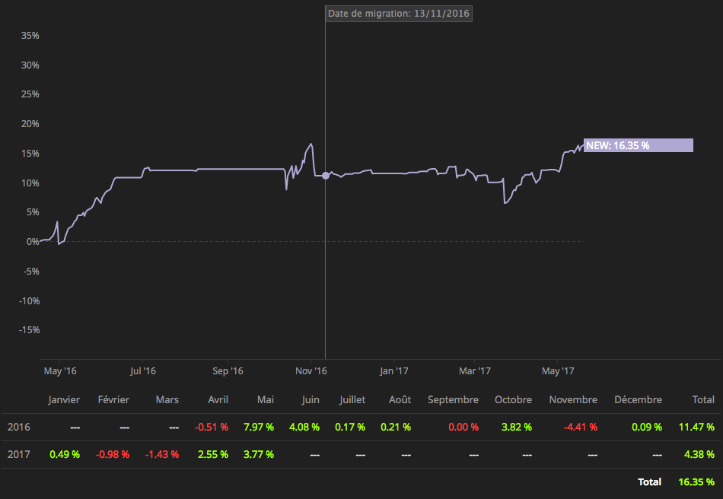
Task: Click the 4.38 % 2017 total value
Action: (699, 454)
